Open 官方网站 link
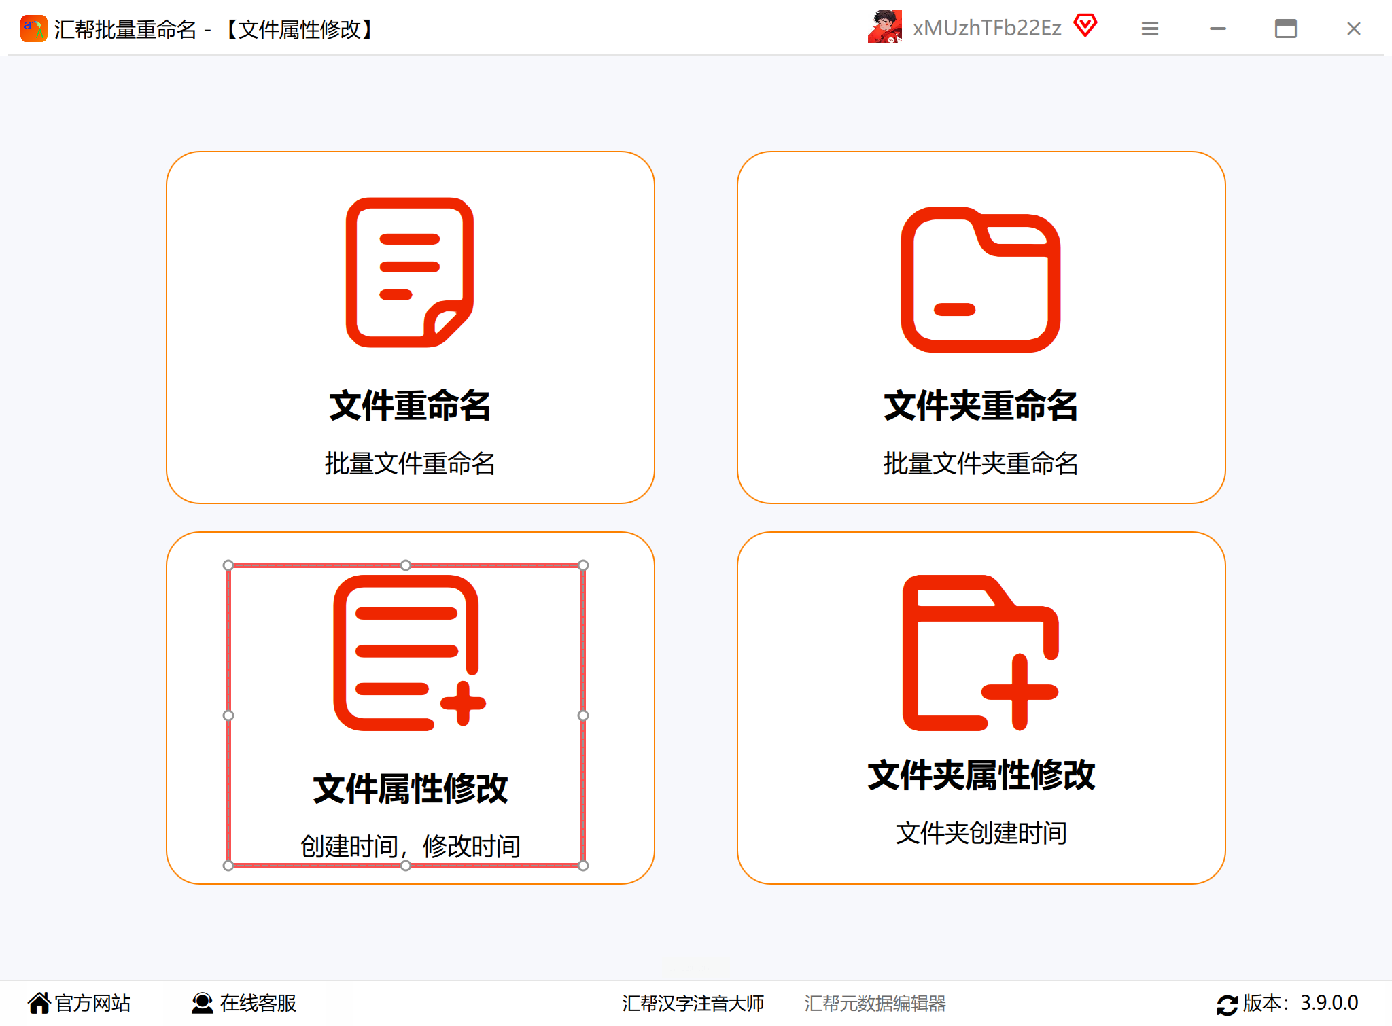 point(92,1003)
